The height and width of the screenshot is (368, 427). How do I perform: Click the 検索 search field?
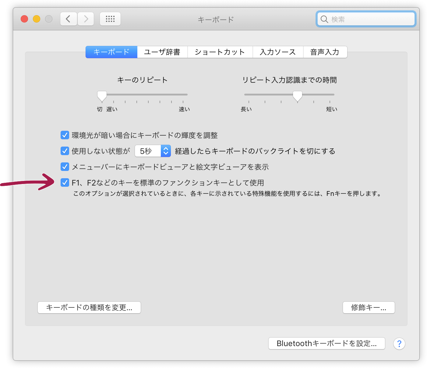pyautogui.click(x=366, y=19)
